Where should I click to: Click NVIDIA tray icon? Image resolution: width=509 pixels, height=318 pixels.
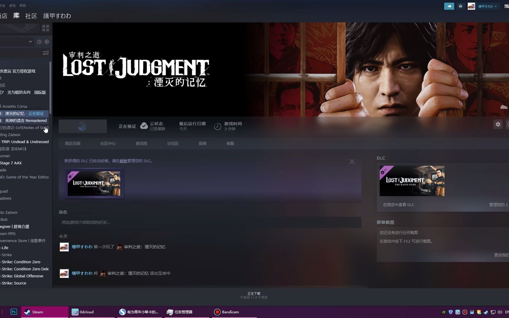tap(444, 312)
